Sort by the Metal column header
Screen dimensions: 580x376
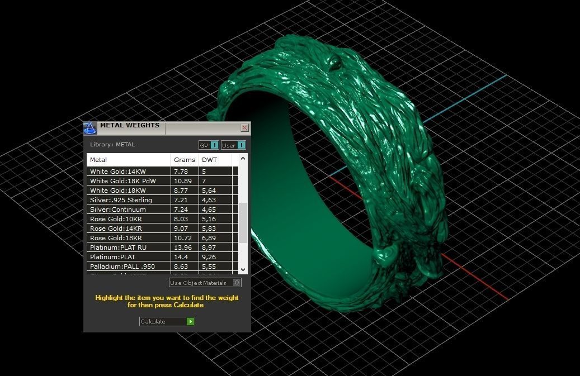[x=128, y=160]
